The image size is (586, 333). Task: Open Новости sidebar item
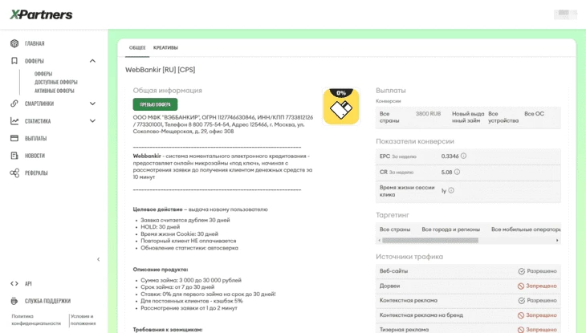click(35, 156)
